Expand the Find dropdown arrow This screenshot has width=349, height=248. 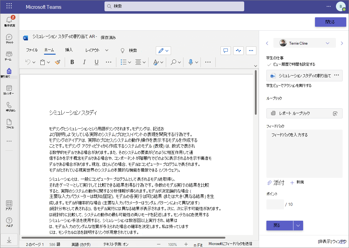pos(179,63)
